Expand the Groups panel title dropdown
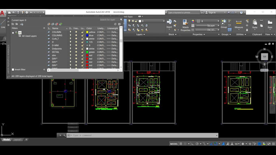The image size is (276, 155). (226, 34)
